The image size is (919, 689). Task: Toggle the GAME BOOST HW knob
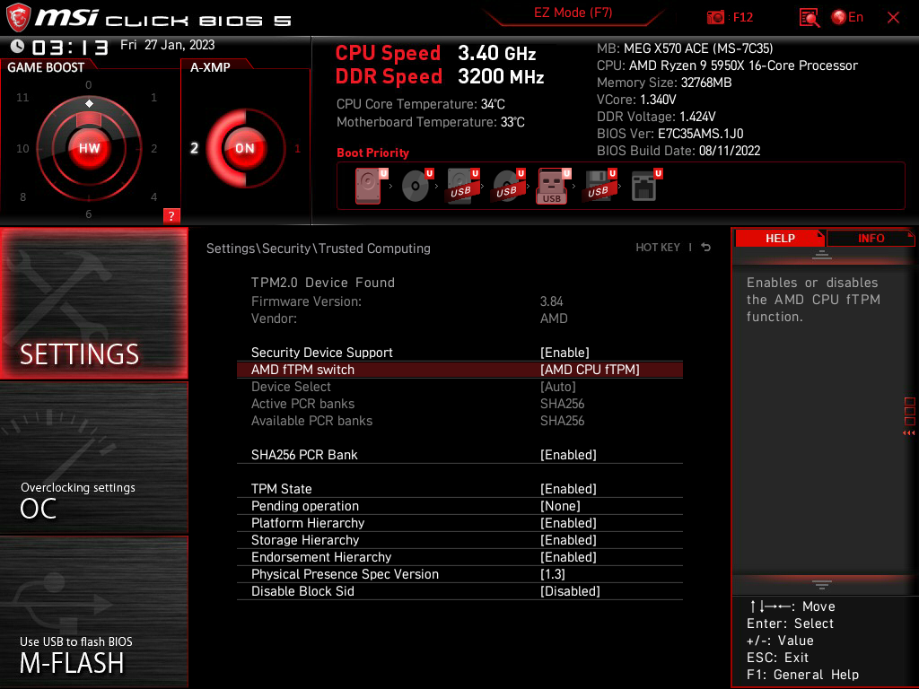[89, 148]
